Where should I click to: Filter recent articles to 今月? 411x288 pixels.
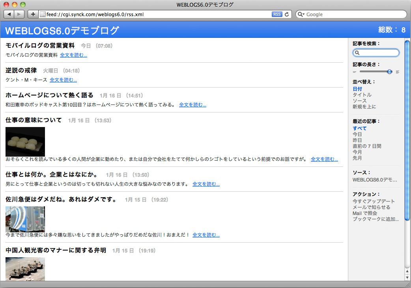(x=357, y=152)
